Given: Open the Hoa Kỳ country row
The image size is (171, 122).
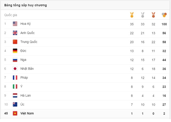Looking at the screenshot, I should [26, 24].
